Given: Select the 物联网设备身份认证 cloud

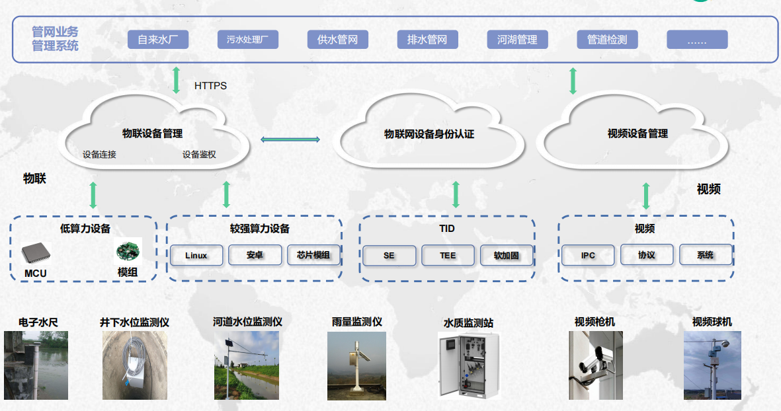Looking at the screenshot, I should 429,133.
